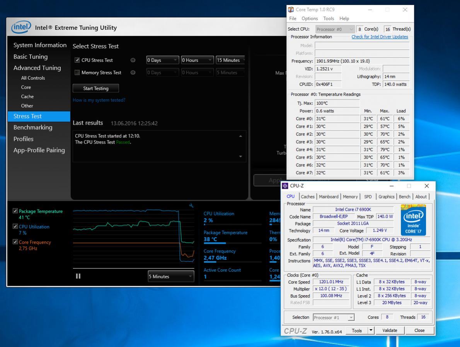Open Profiles section
Image resolution: width=460 pixels, height=347 pixels.
click(24, 139)
